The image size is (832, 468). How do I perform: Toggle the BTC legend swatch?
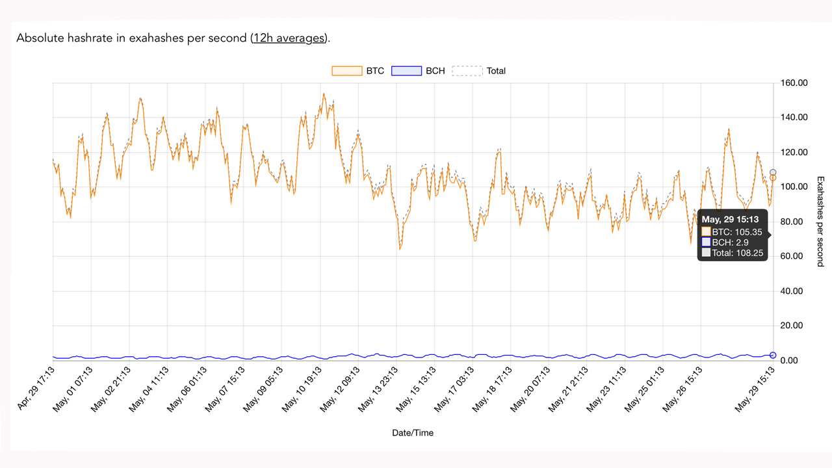(x=347, y=71)
